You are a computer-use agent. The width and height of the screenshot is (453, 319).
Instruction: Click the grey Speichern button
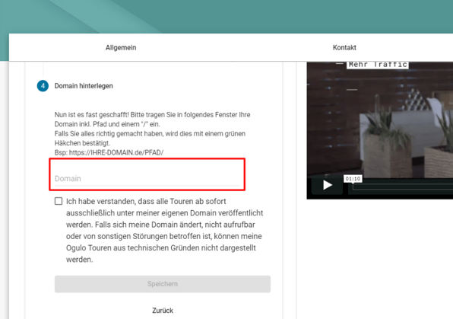point(163,284)
